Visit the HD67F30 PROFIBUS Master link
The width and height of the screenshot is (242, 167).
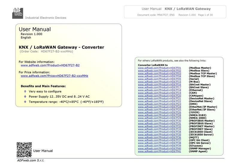pyautogui.click(x=159, y=121)
